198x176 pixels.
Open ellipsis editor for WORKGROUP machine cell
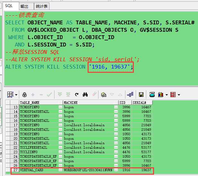(x=116, y=170)
